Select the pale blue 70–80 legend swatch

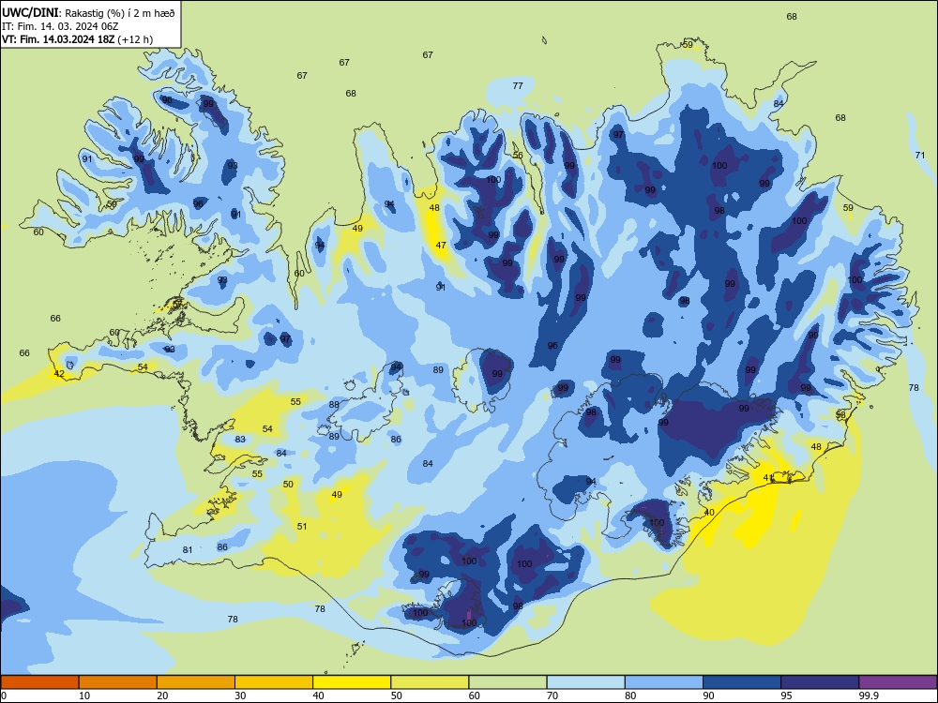click(x=585, y=682)
